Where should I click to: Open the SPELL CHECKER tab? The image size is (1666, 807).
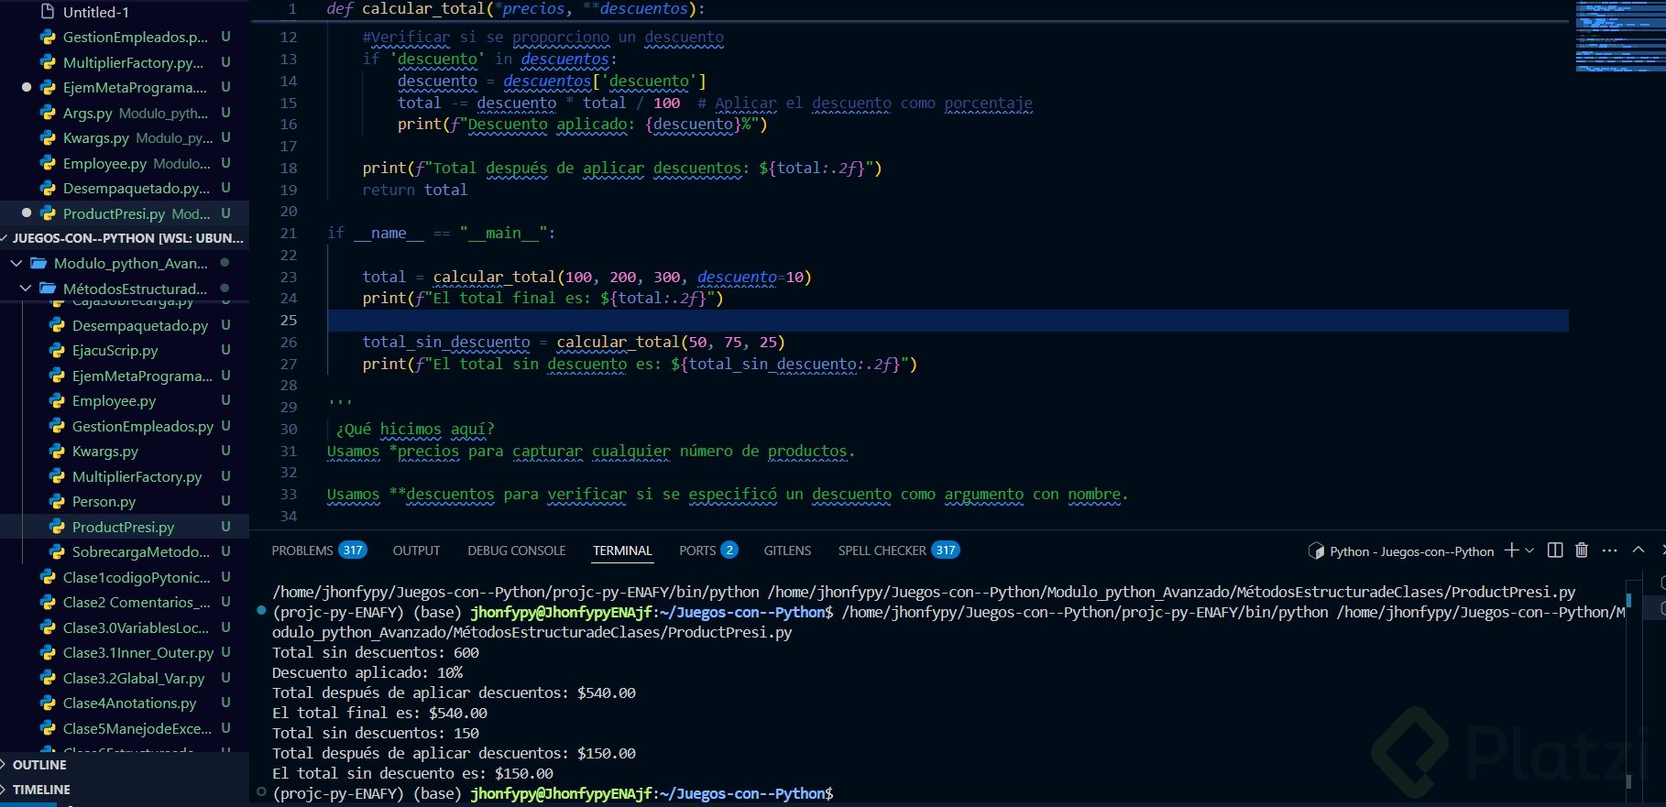click(882, 551)
